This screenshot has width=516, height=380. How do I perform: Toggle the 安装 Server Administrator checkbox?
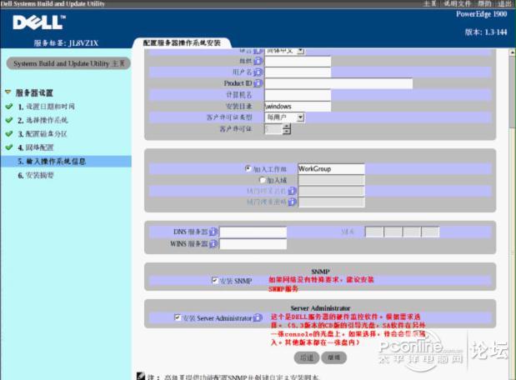(x=178, y=318)
